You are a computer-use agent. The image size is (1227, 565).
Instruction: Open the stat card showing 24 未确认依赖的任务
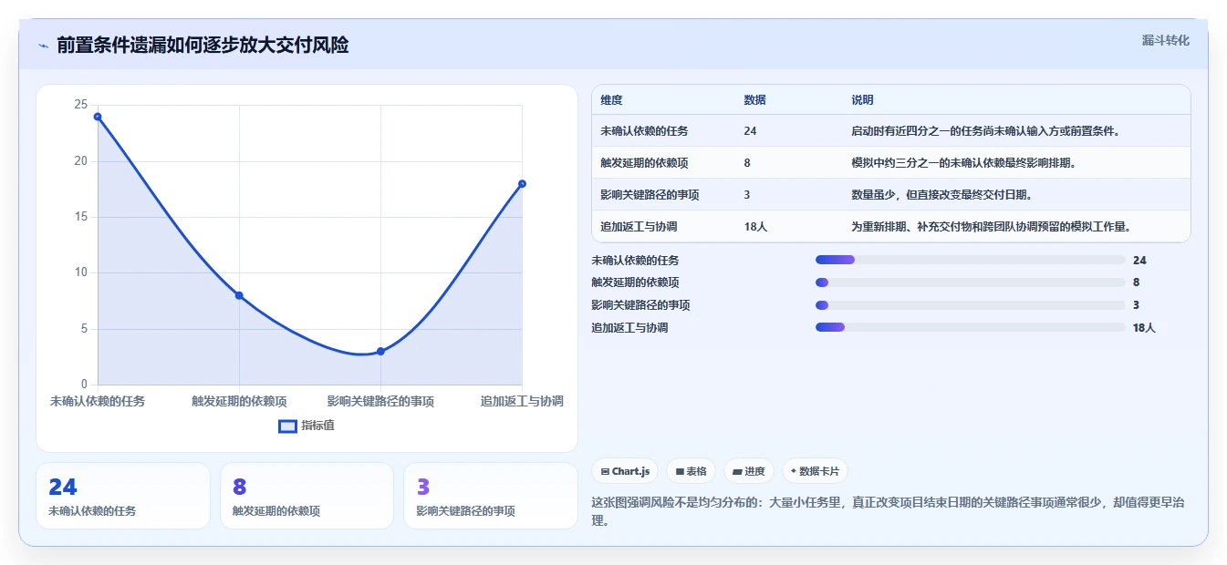(x=123, y=496)
